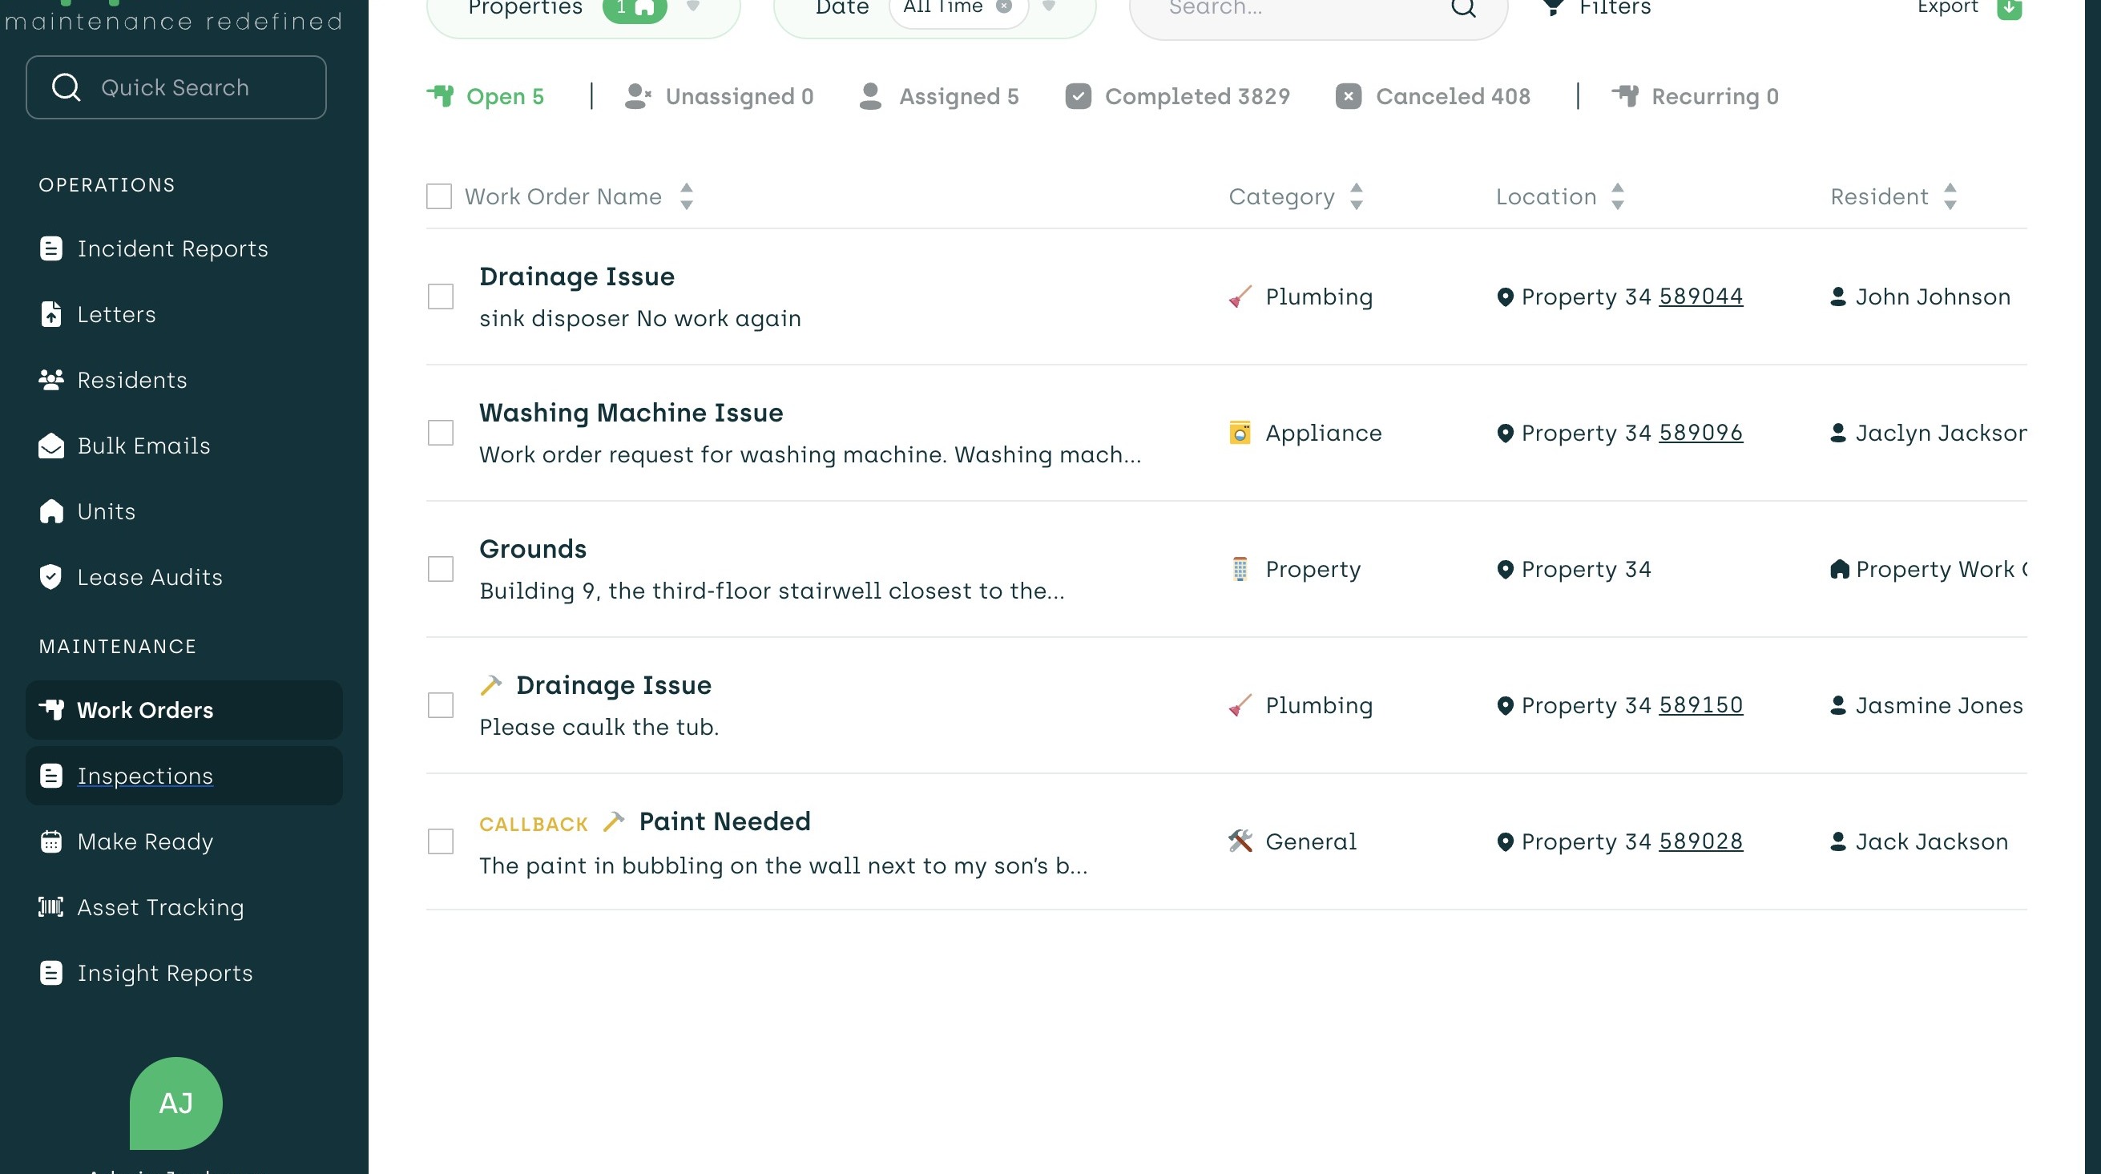Sort by Category column arrows
This screenshot has width=2101, height=1174.
[1356, 196]
